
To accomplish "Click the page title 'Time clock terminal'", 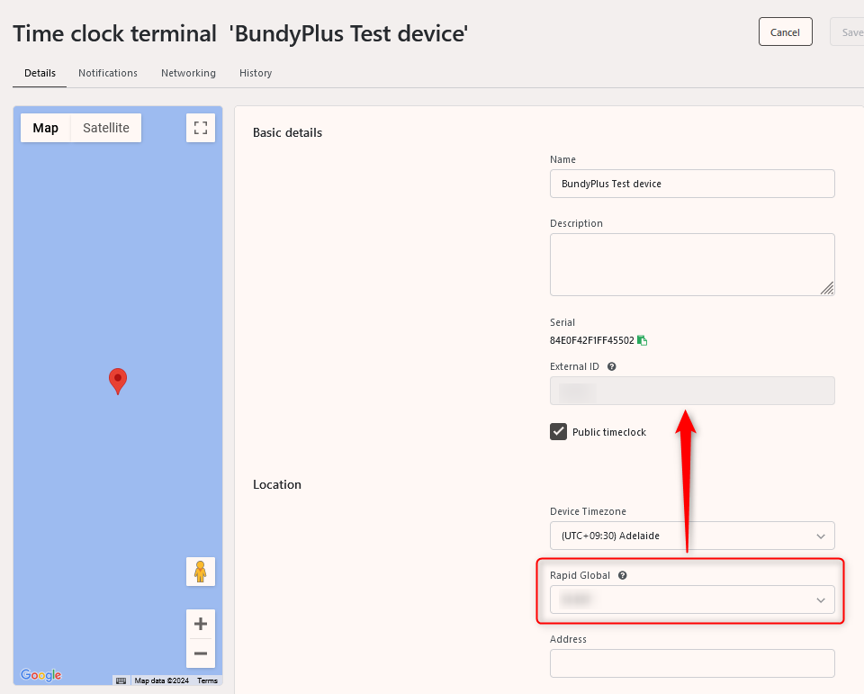I will point(114,33).
